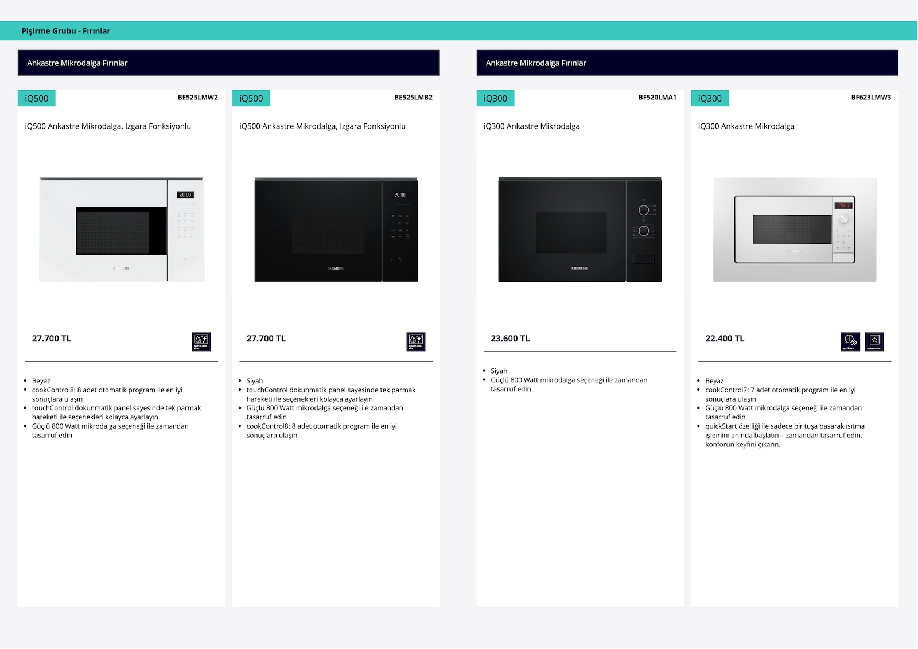Open the BF520LMA1 microwave with knobs image
This screenshot has width=918, height=649.
click(x=580, y=230)
